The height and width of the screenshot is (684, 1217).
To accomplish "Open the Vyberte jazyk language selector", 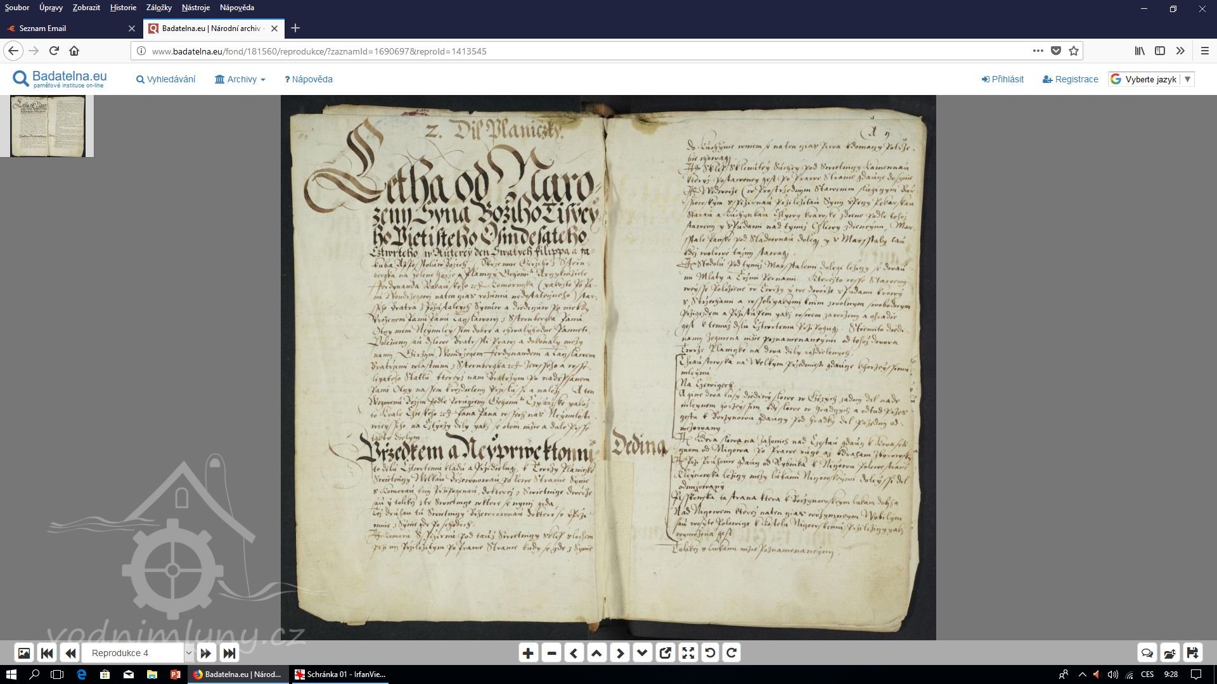I will (1151, 79).
